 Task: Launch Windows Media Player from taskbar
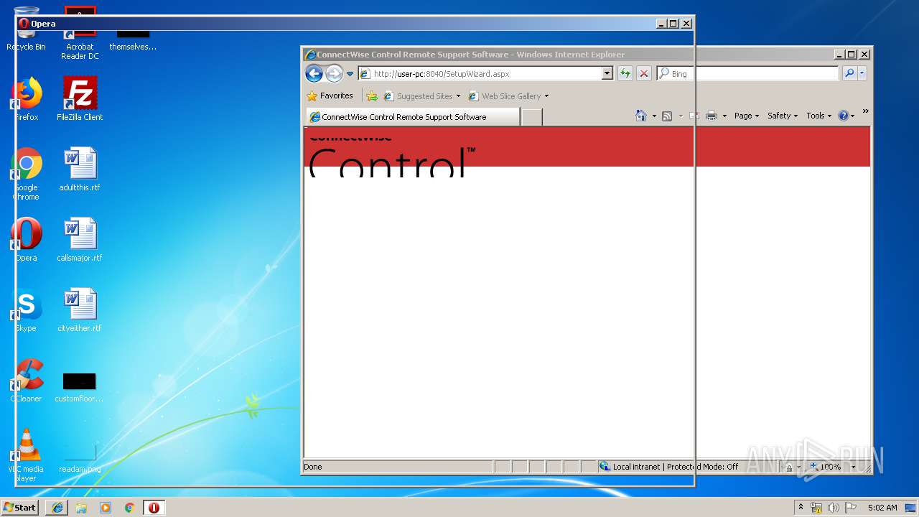point(106,508)
